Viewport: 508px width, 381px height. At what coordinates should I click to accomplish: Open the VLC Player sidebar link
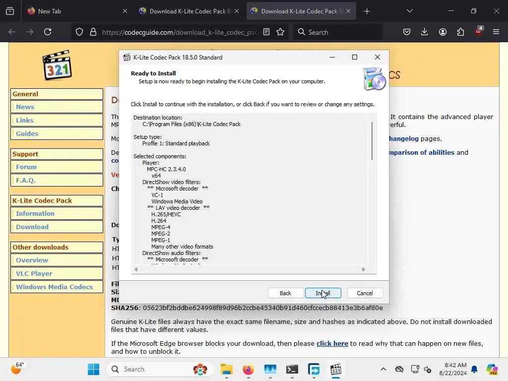pyautogui.click(x=34, y=273)
